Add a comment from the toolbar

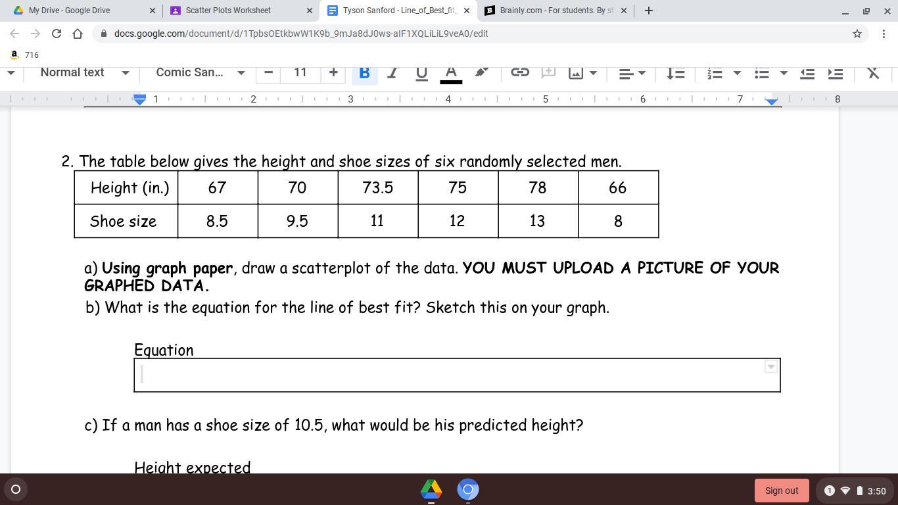click(548, 72)
